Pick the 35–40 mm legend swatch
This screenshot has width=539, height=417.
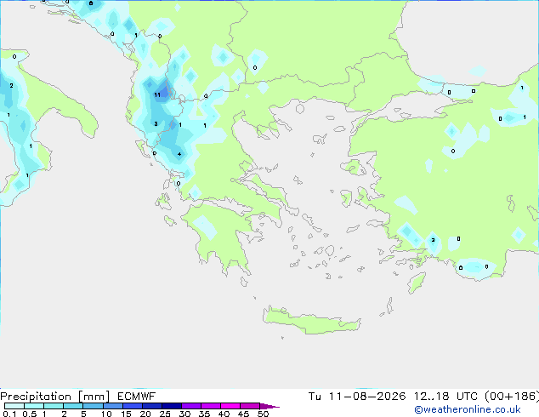(211, 406)
